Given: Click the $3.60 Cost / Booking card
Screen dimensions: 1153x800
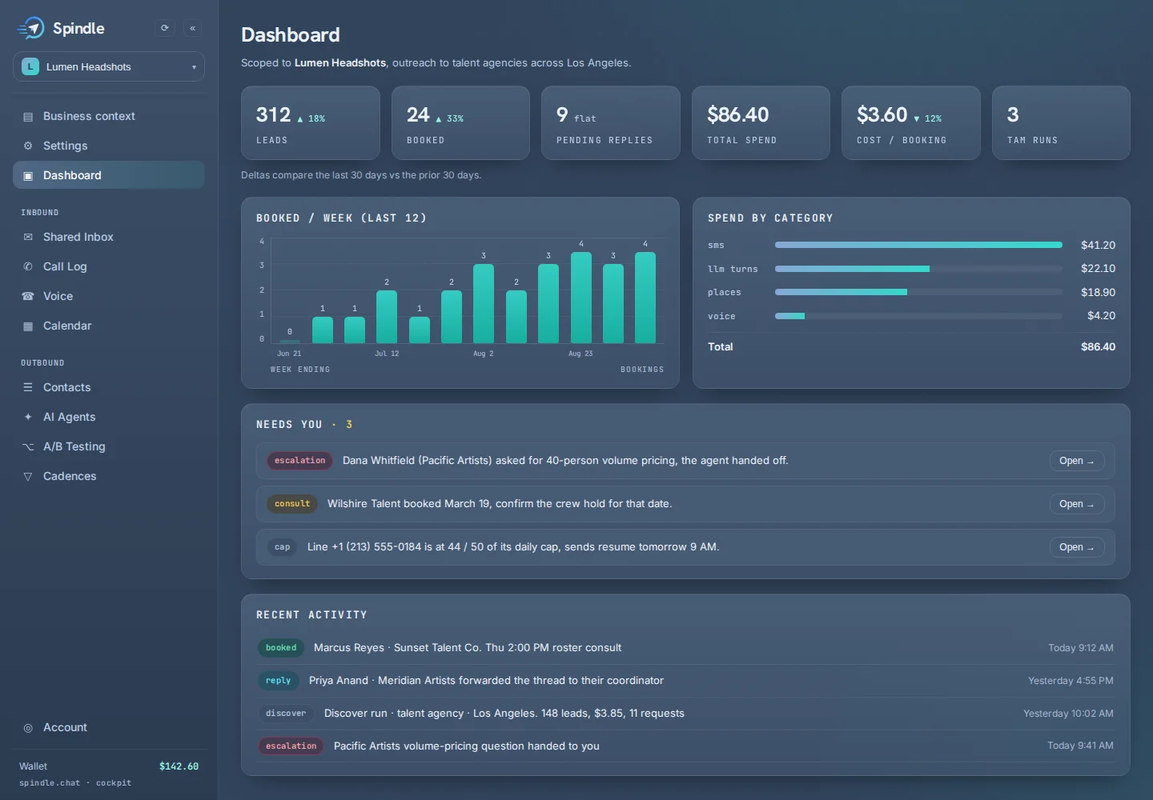Looking at the screenshot, I should 911,123.
